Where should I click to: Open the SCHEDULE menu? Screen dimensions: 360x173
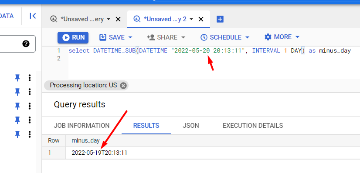point(221,37)
